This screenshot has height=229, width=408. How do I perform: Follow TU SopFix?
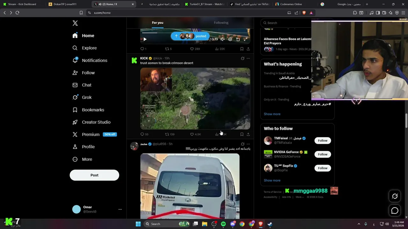323,168
